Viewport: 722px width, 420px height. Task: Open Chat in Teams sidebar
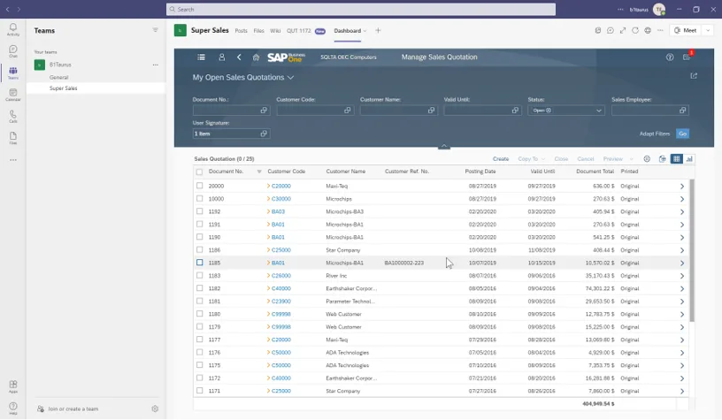pyautogui.click(x=13, y=51)
